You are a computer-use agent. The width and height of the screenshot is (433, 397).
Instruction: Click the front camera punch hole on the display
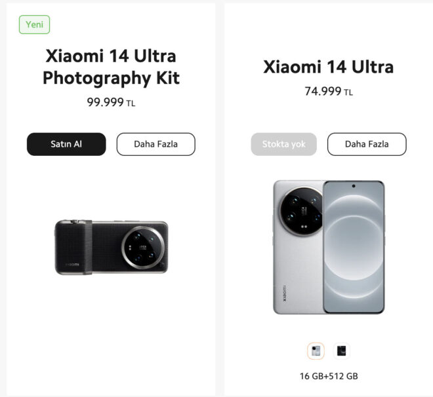[x=354, y=186]
